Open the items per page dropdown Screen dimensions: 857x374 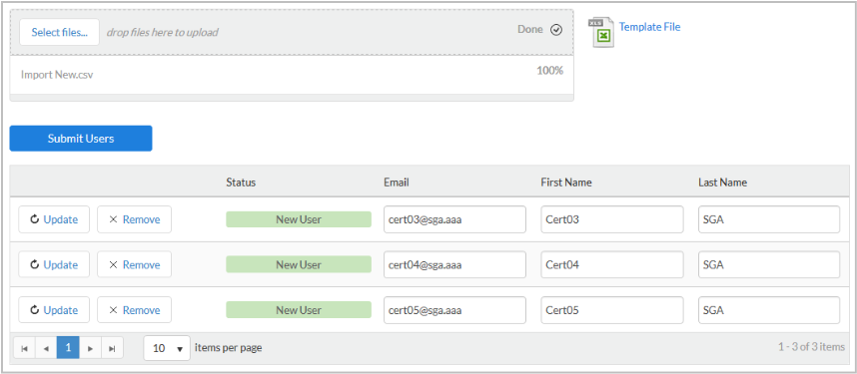[167, 348]
